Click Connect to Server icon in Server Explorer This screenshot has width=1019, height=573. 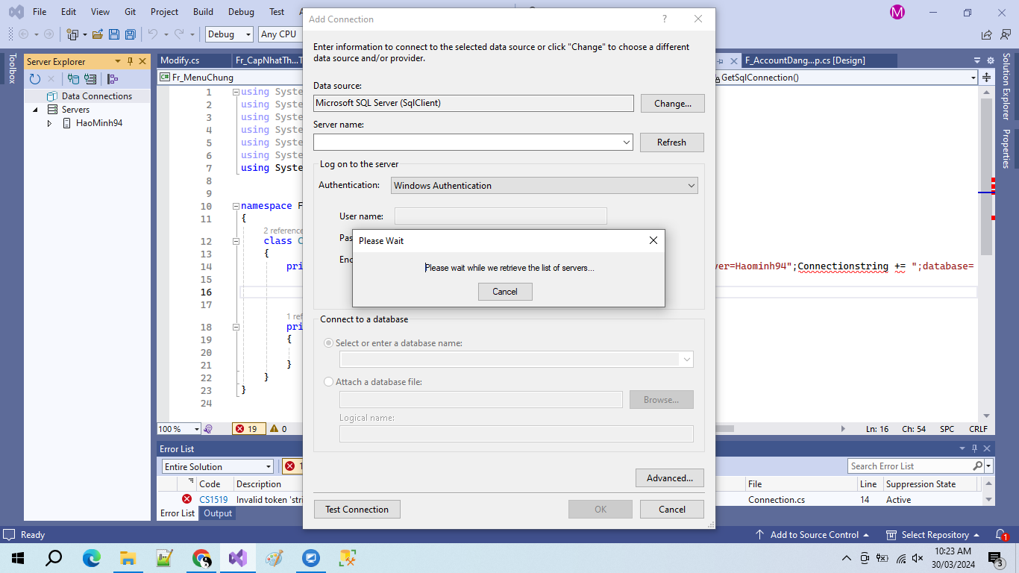90,78
